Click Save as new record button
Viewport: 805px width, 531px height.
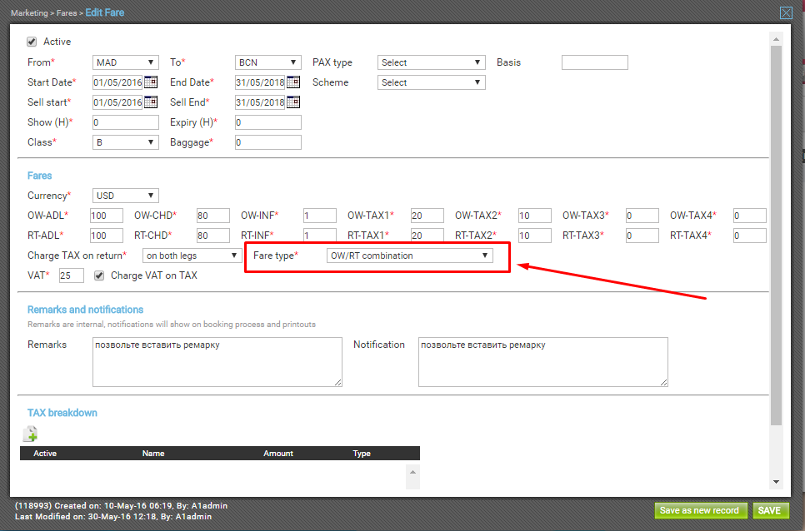pyautogui.click(x=699, y=510)
